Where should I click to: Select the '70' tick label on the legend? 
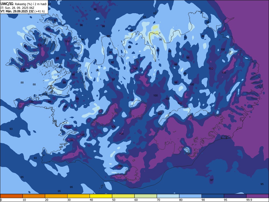158,200
